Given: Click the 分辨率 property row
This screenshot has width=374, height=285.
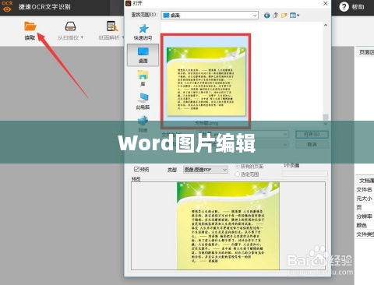Looking at the screenshot, I should tap(364, 216).
